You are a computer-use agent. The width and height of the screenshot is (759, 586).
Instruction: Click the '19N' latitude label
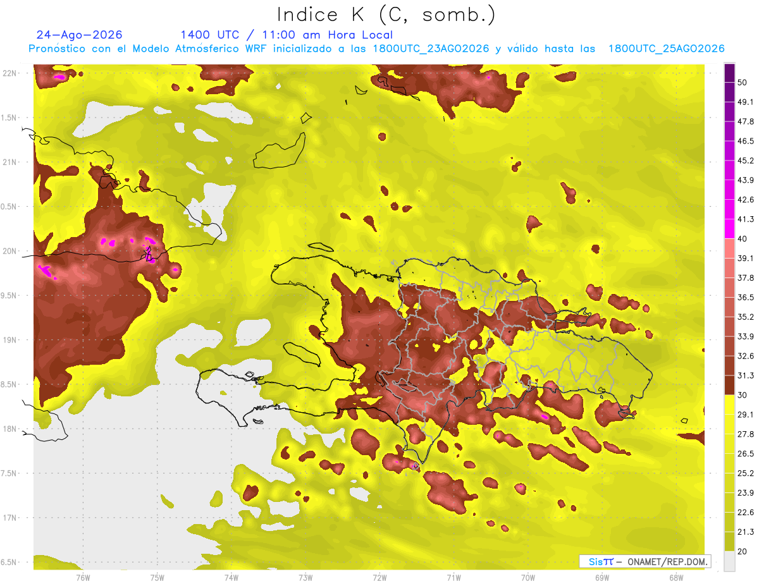click(11, 340)
